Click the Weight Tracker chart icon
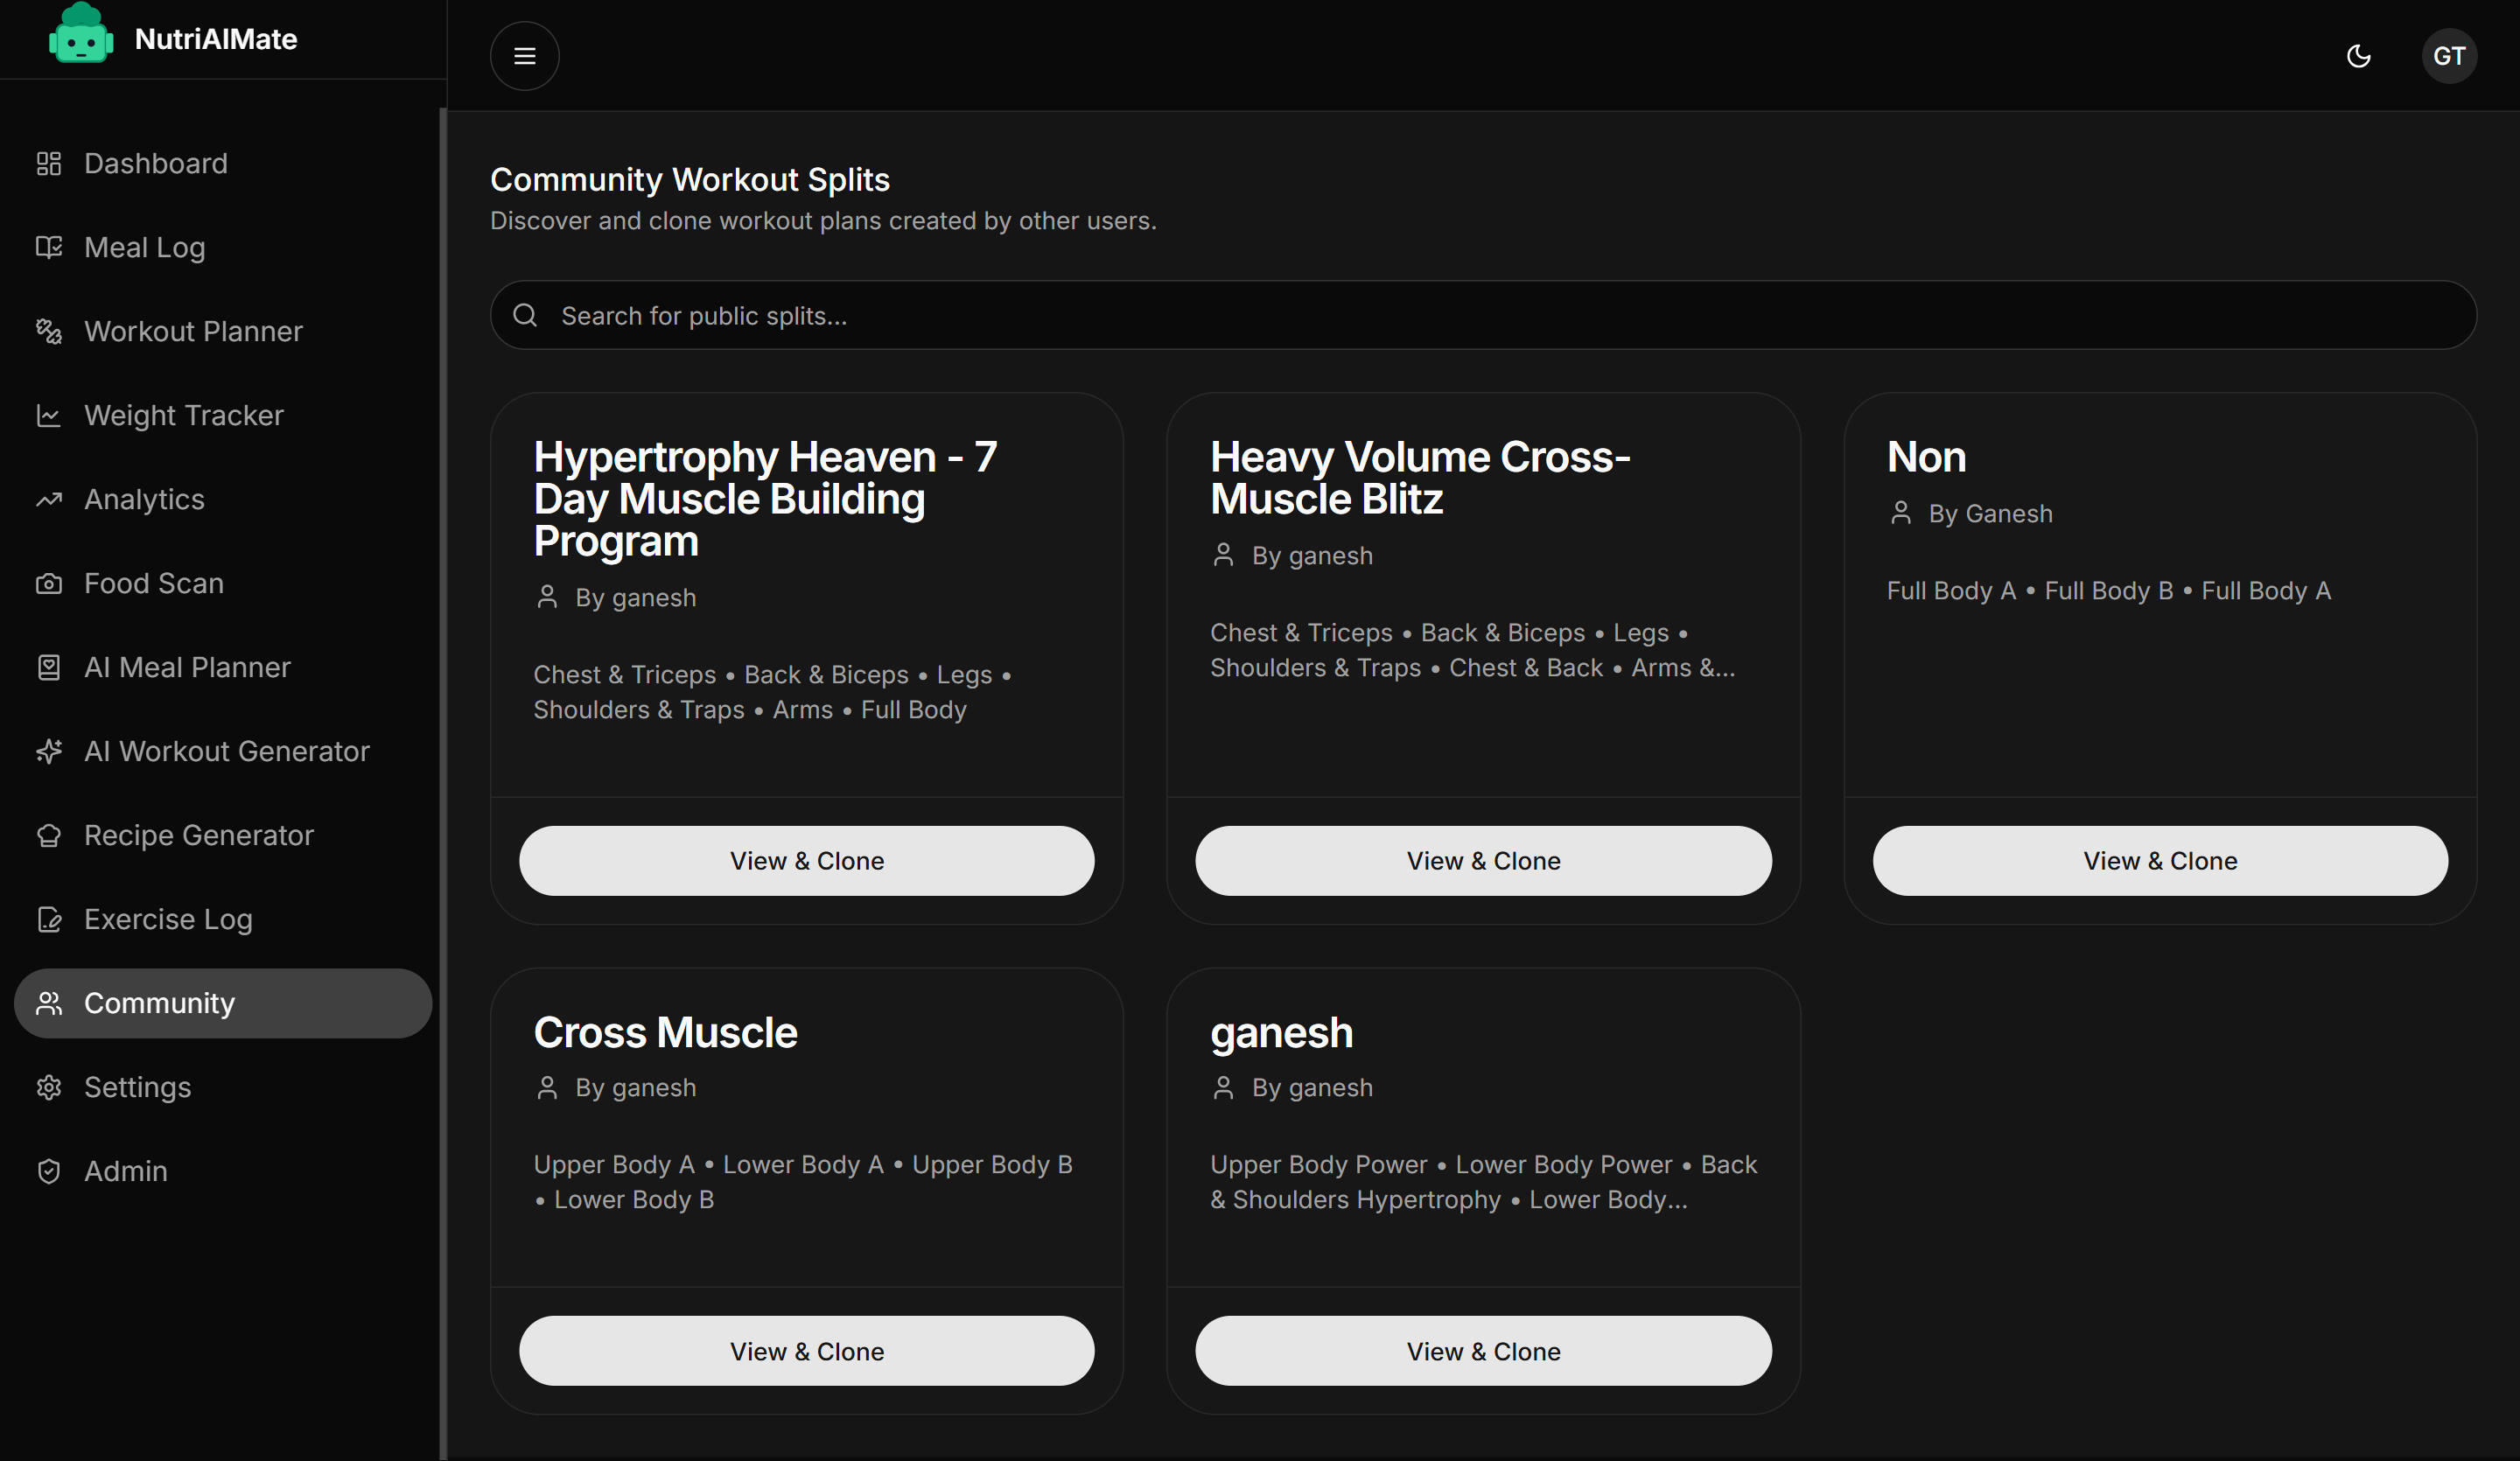Screen dimensions: 2520x1461 point(49,415)
